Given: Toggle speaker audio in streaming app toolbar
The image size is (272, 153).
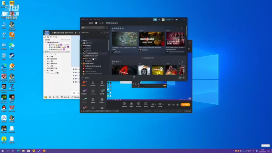Looking at the screenshot, I should pos(160,105).
